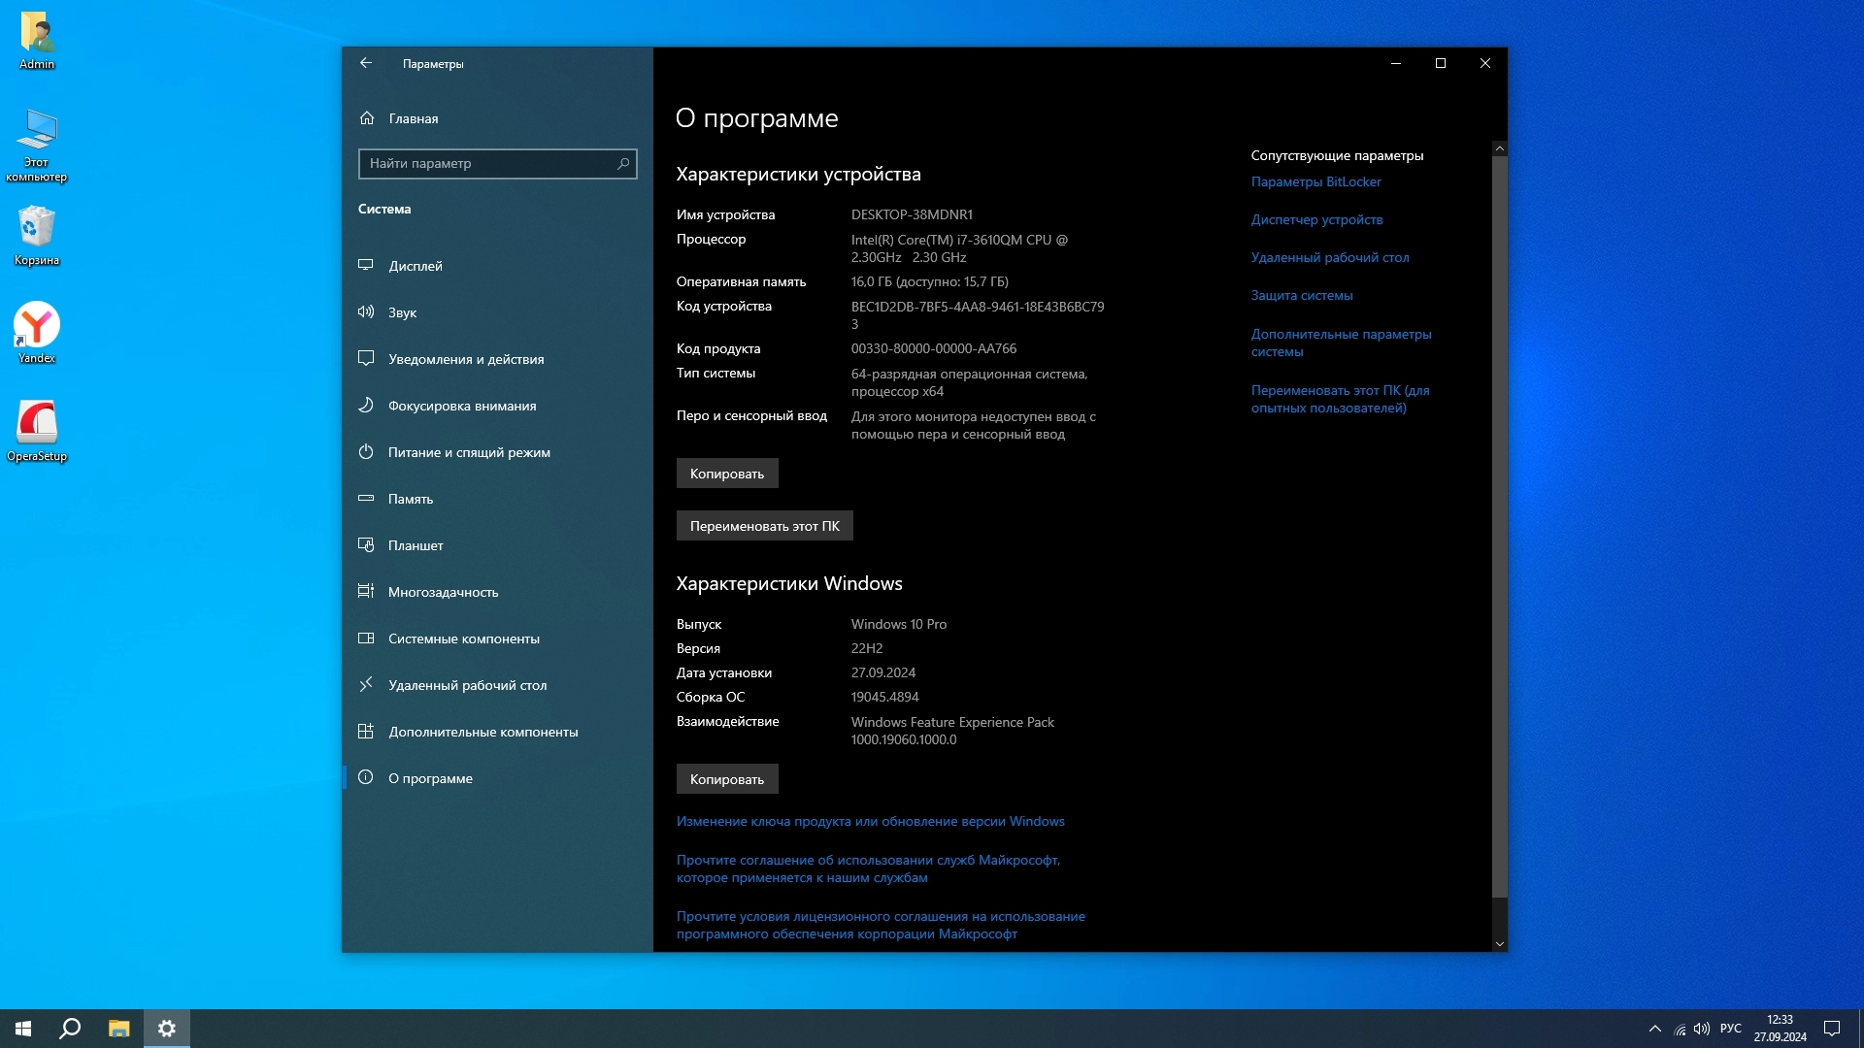Select Remote Desktop in sidebar
The image size is (1864, 1048).
(x=467, y=685)
